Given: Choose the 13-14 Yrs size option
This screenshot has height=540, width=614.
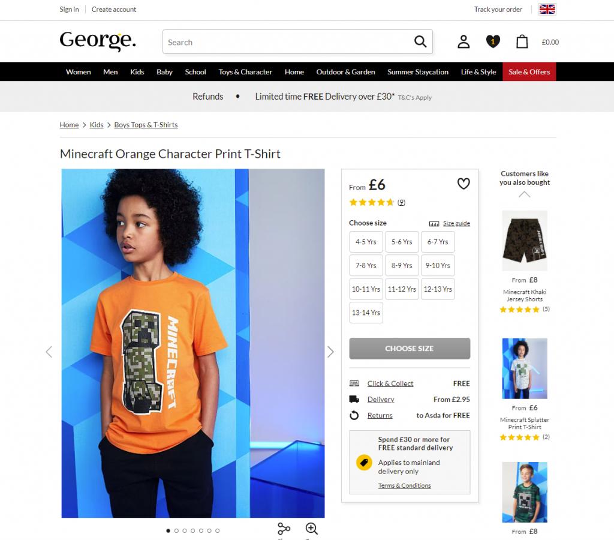Looking at the screenshot, I should point(366,313).
